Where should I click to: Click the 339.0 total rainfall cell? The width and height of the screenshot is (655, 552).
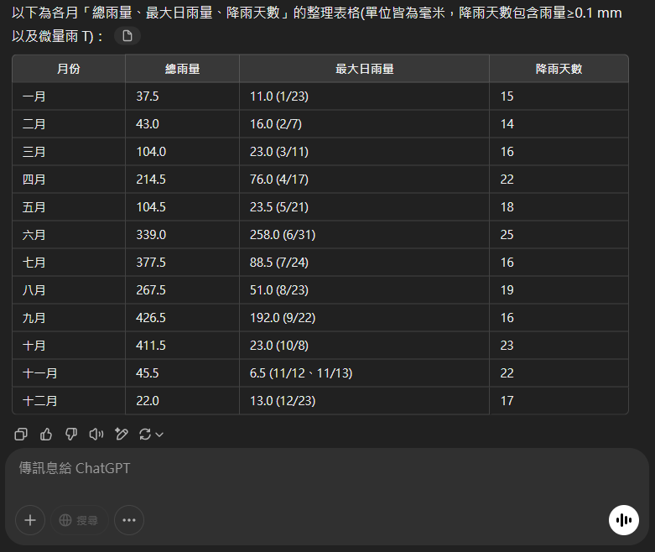point(183,235)
